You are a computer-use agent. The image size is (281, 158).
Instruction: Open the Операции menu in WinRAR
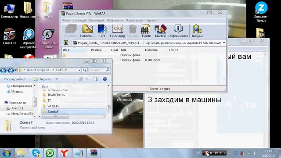96,20
